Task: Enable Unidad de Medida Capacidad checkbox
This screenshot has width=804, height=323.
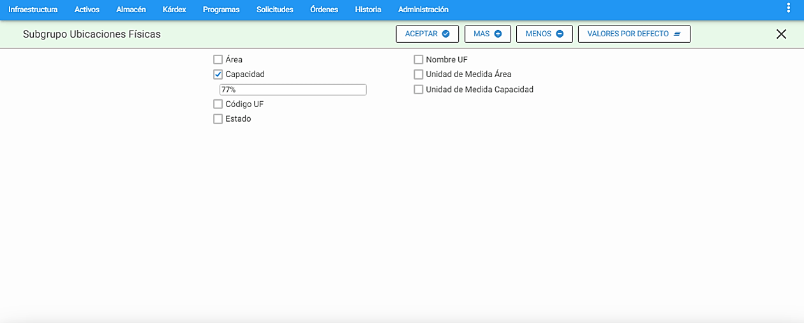Action: click(x=419, y=89)
